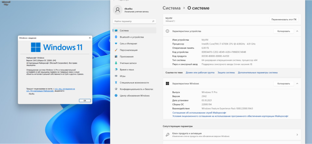Click the Дата установки value 05.10.2021

[x=207, y=101]
